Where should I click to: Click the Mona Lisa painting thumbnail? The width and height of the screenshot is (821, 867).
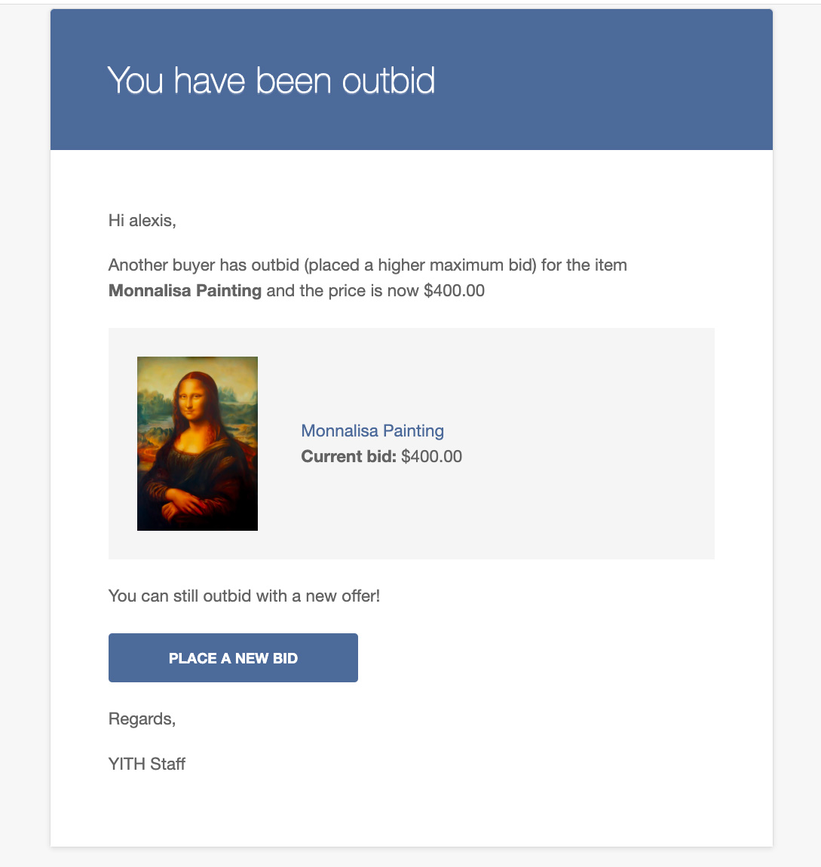point(198,443)
